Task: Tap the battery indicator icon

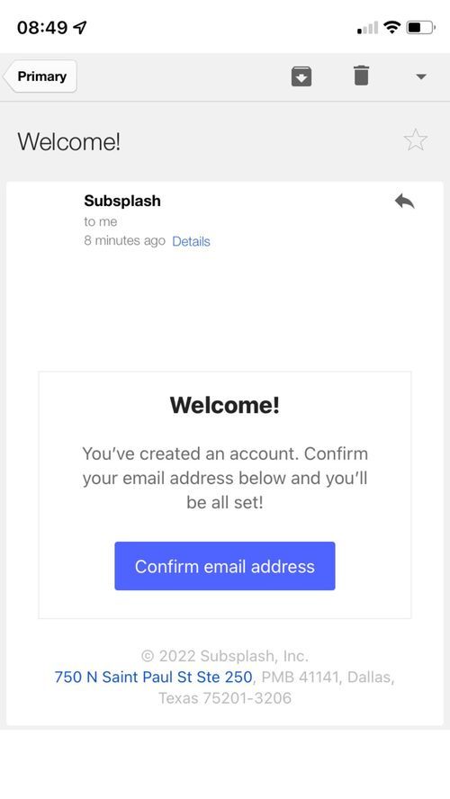Action: [421, 27]
